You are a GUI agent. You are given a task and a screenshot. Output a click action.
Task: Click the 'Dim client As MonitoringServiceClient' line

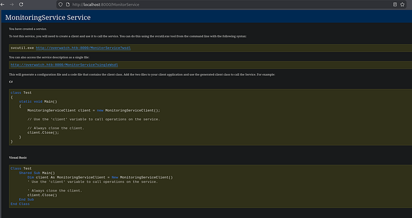tap(100, 177)
